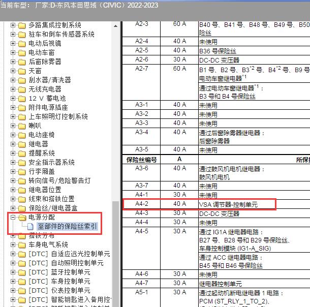310x307 pixels.
Task: Click the 喇叭 folder icon
Action: pos(22,126)
